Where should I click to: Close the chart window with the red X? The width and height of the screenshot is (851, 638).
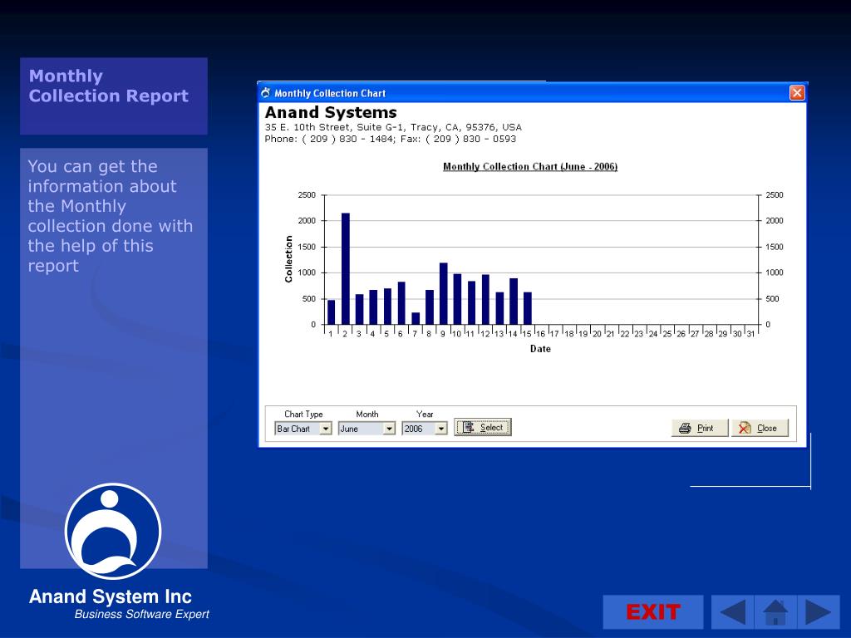pyautogui.click(x=797, y=93)
